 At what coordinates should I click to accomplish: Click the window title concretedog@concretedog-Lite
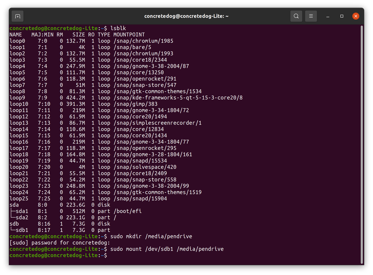[x=186, y=16]
